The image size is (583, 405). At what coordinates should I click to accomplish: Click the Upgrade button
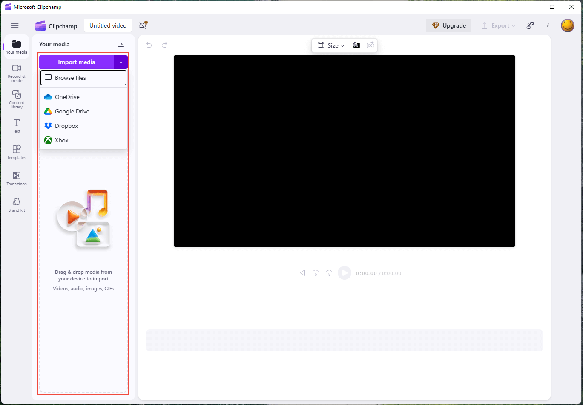point(448,25)
